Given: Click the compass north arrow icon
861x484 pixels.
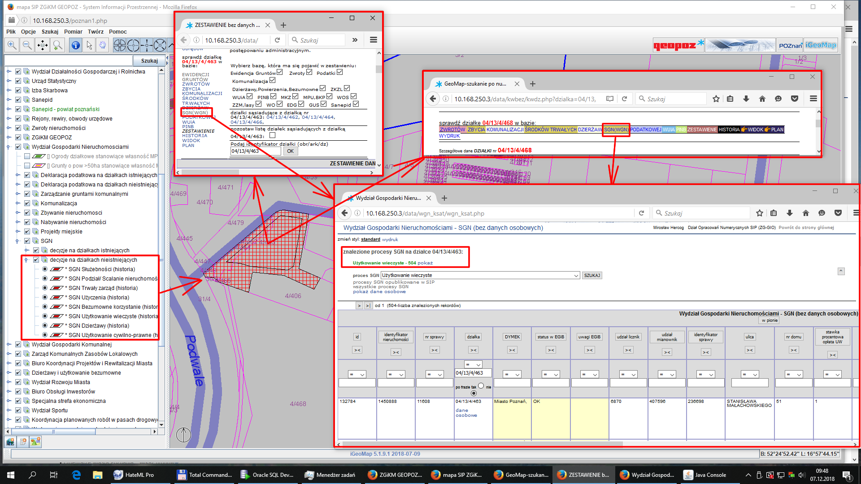Looking at the screenshot, I should pos(183,434).
